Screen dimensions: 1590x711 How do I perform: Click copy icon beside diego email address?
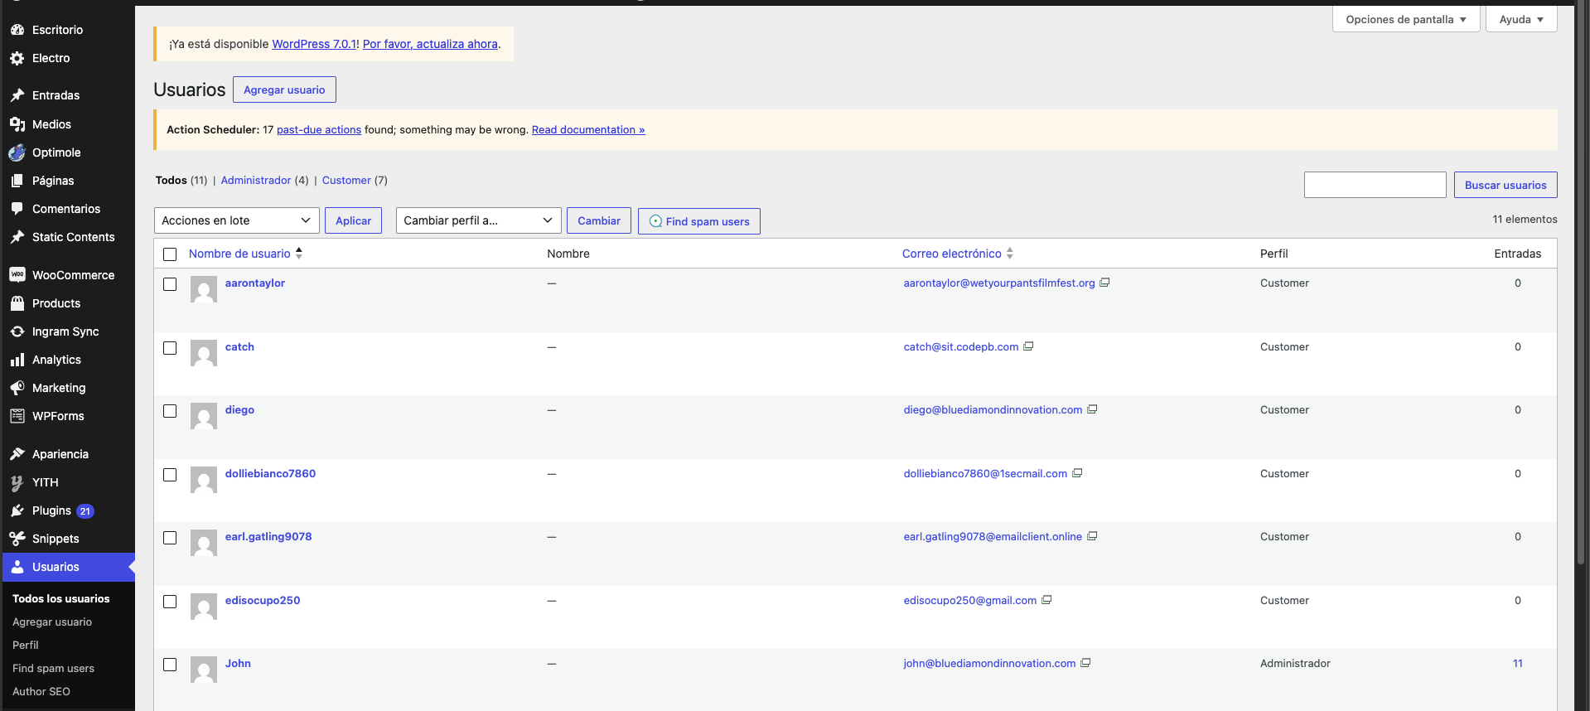(1092, 409)
